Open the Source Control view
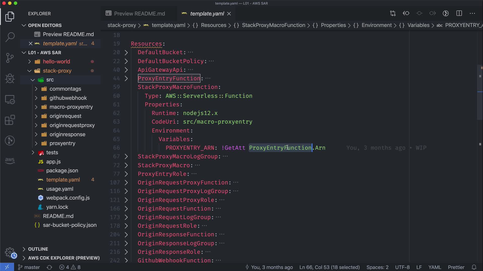The height and width of the screenshot is (271, 483). click(10, 58)
